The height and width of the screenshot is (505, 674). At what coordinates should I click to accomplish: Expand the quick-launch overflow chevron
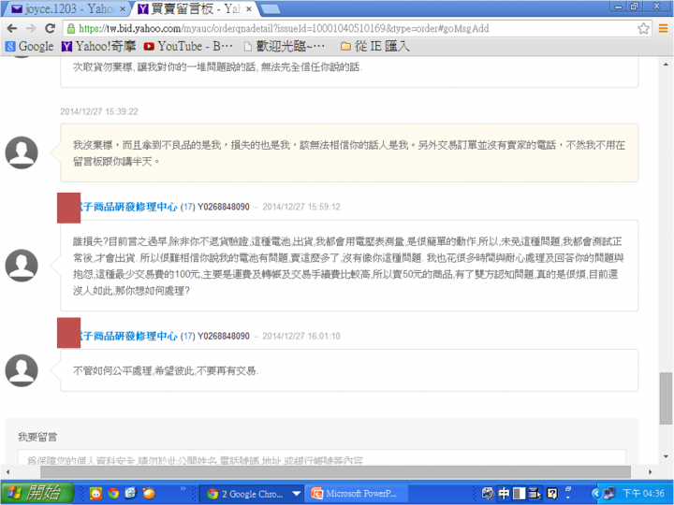[183, 489]
